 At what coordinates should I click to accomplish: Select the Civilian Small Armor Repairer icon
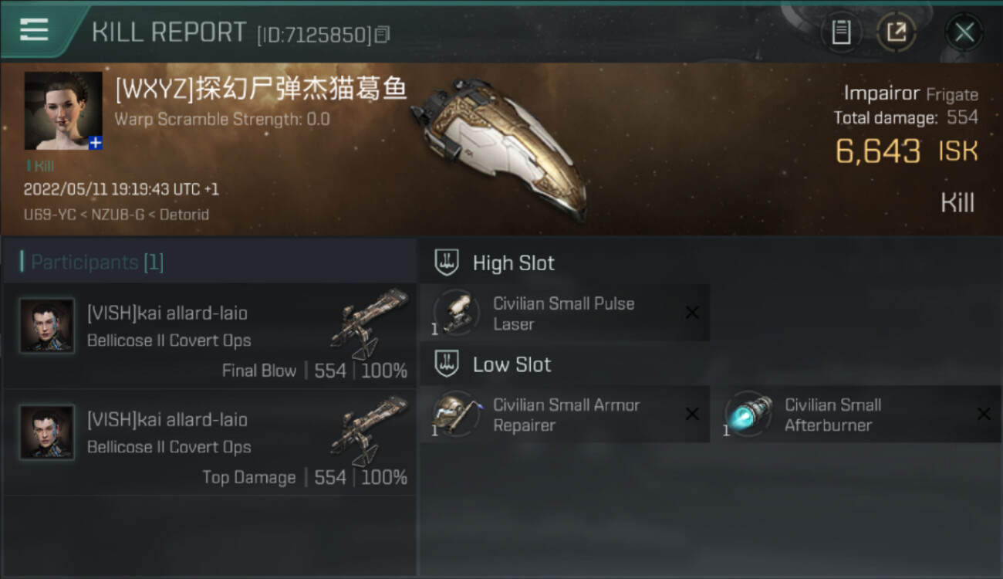457,415
